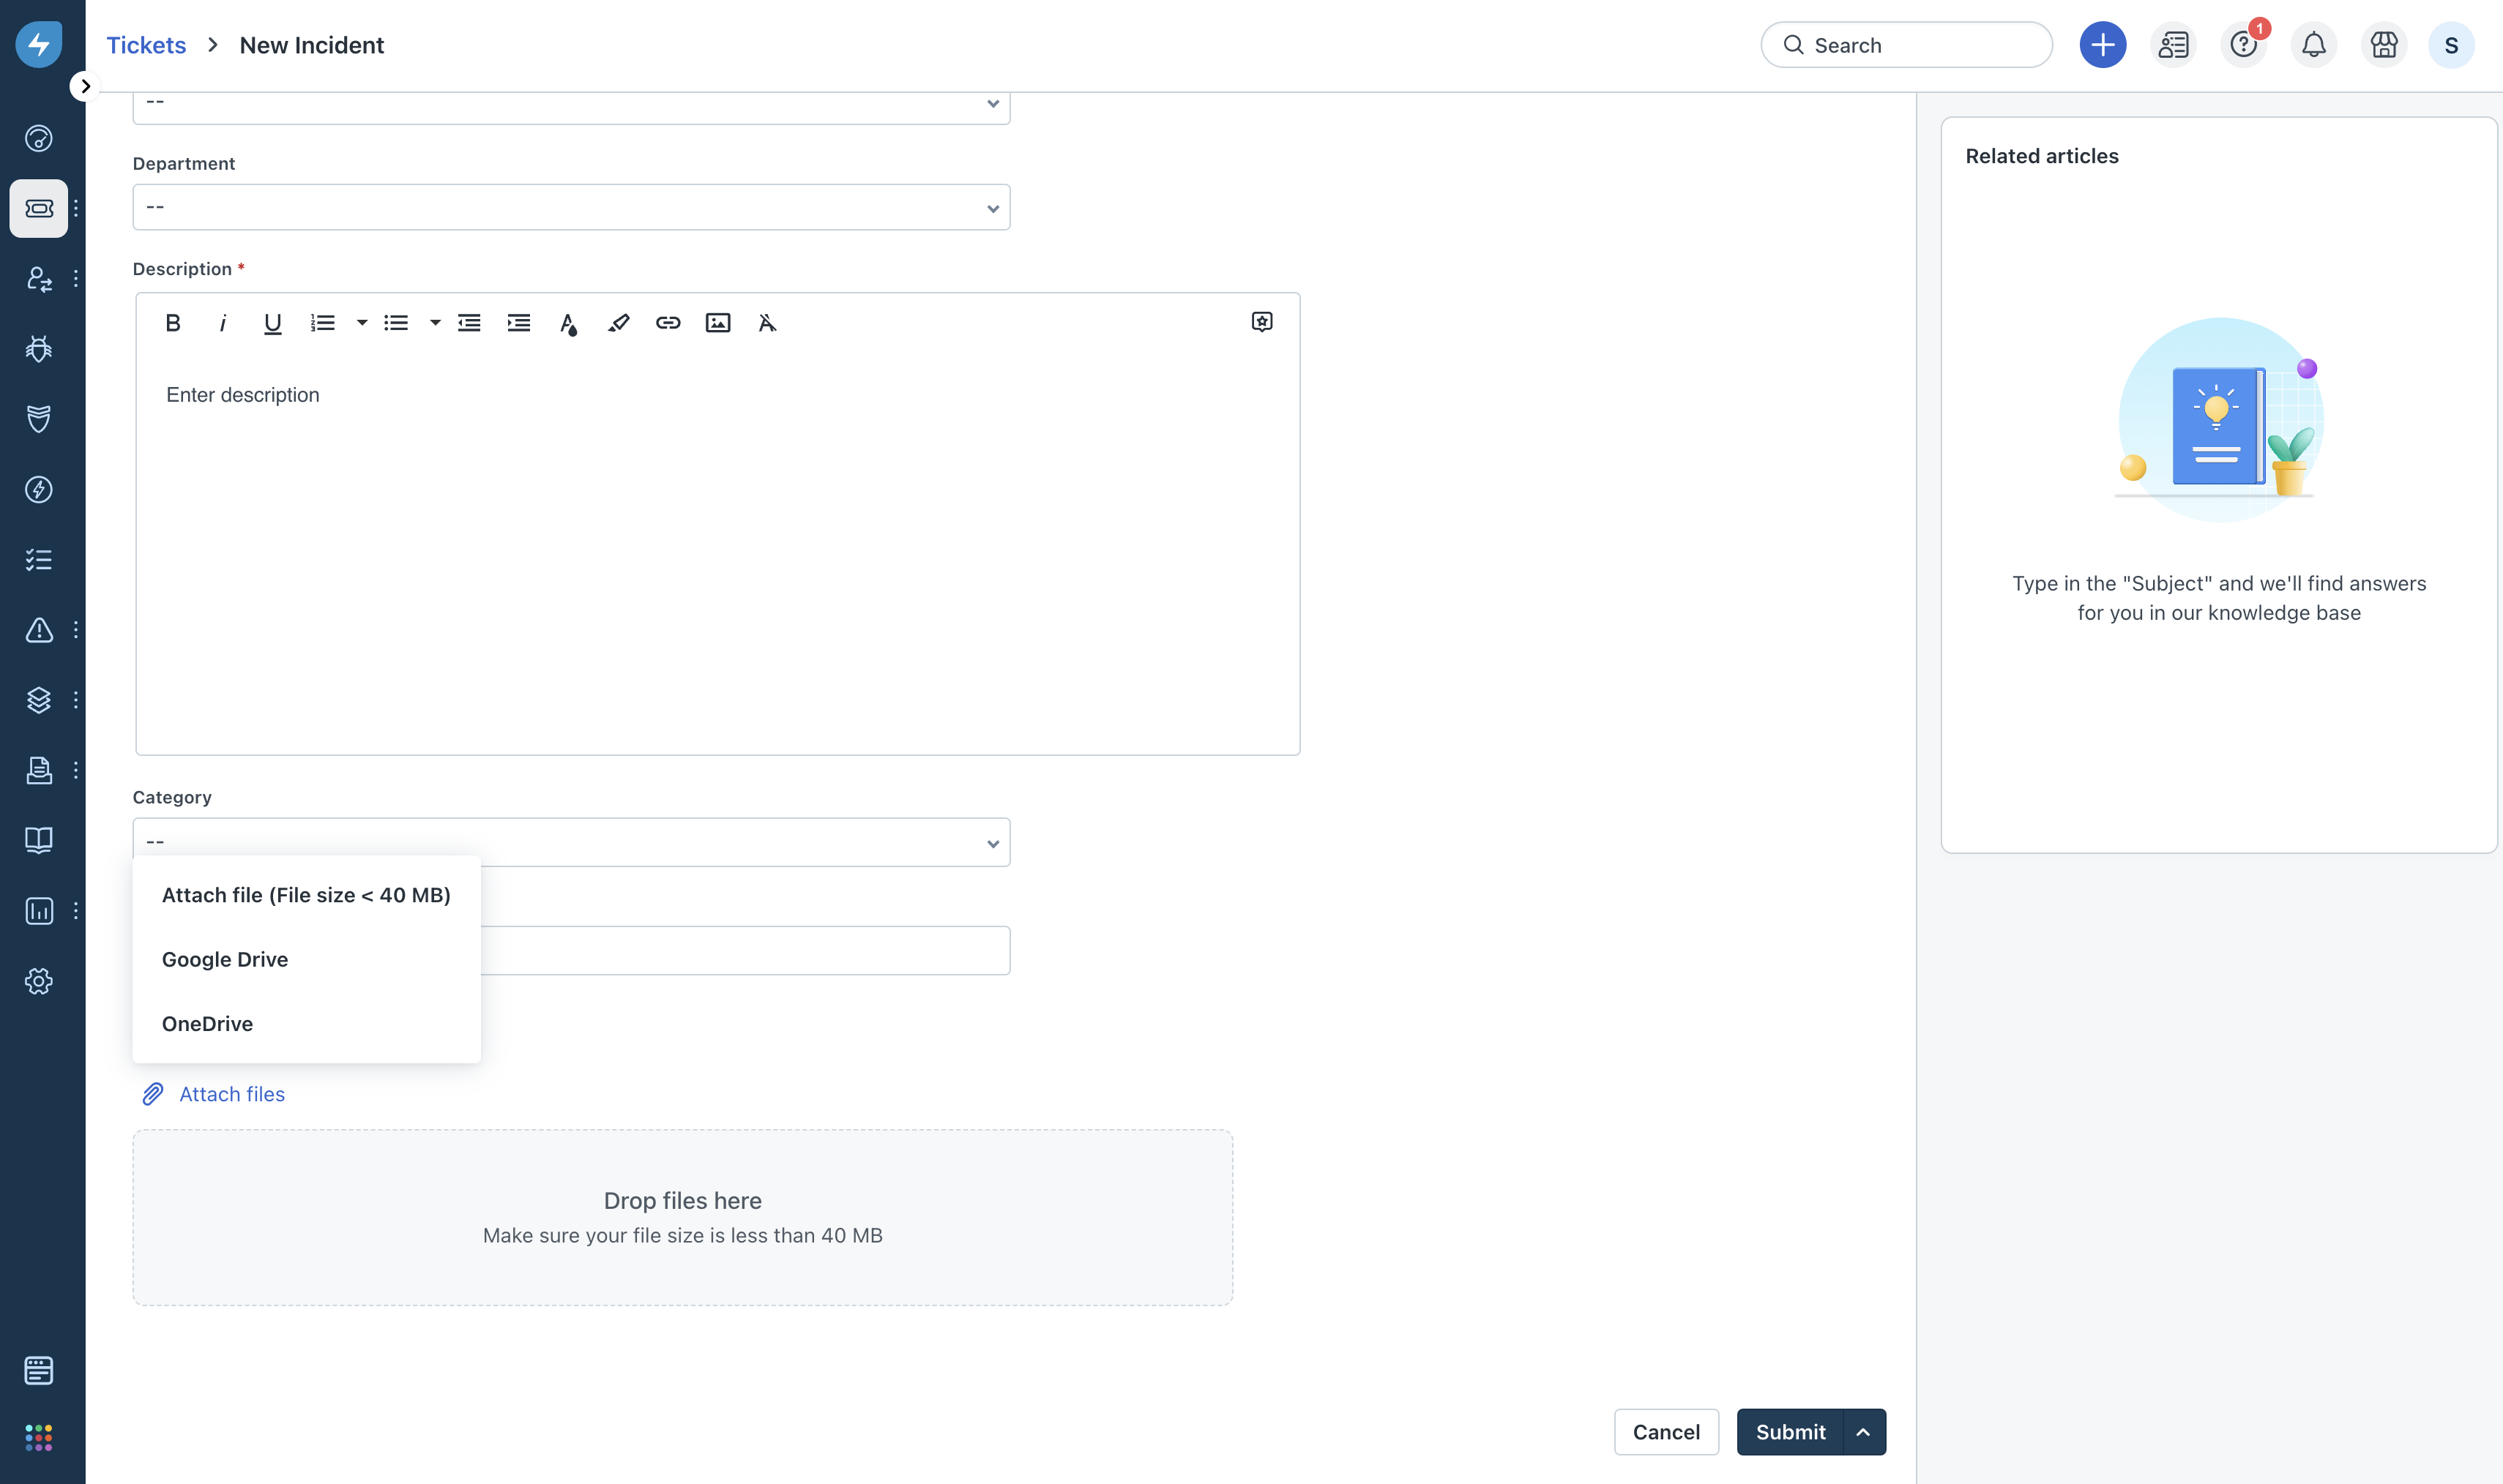Open the highlight color brush tool

click(619, 323)
